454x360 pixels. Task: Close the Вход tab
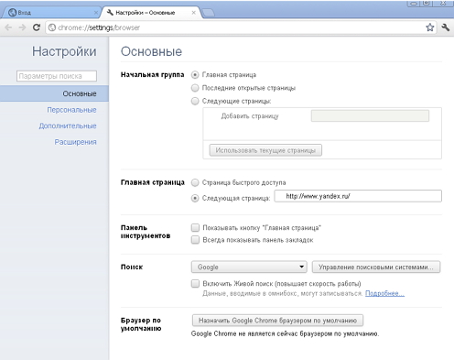pyautogui.click(x=96, y=13)
